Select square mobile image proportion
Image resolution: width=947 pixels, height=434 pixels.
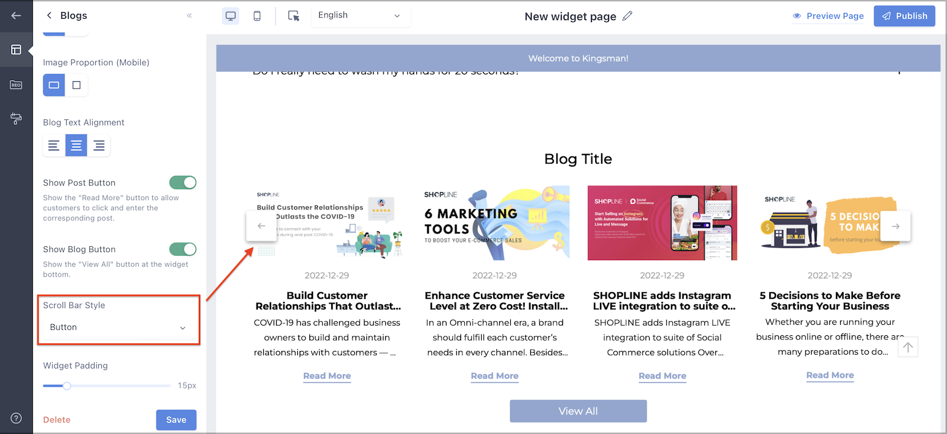click(x=76, y=85)
